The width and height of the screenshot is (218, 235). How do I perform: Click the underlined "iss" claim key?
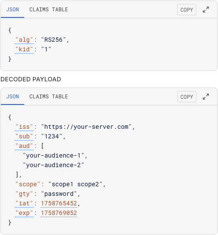coord(24,127)
